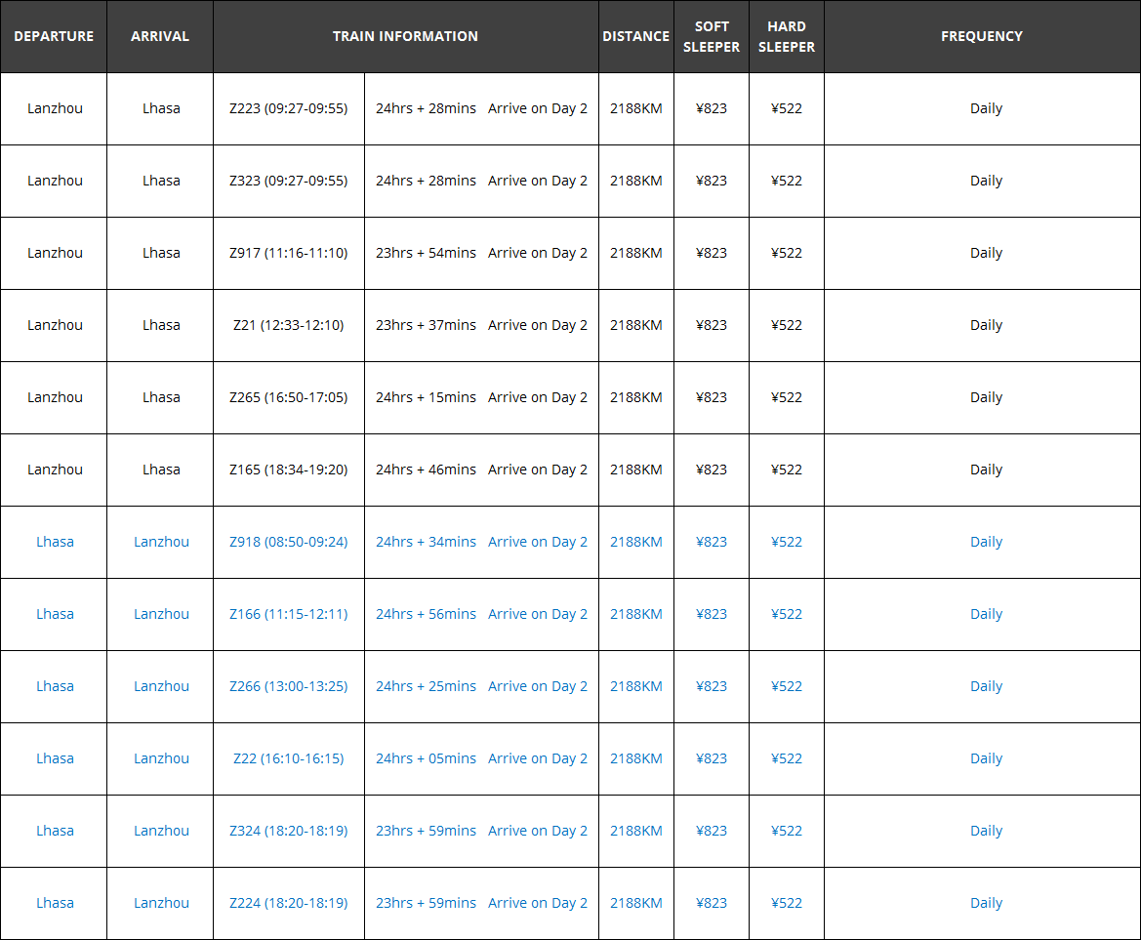The image size is (1141, 940).
Task: Click ¥823 soft sleeper price in Z918 row
Action: (711, 542)
